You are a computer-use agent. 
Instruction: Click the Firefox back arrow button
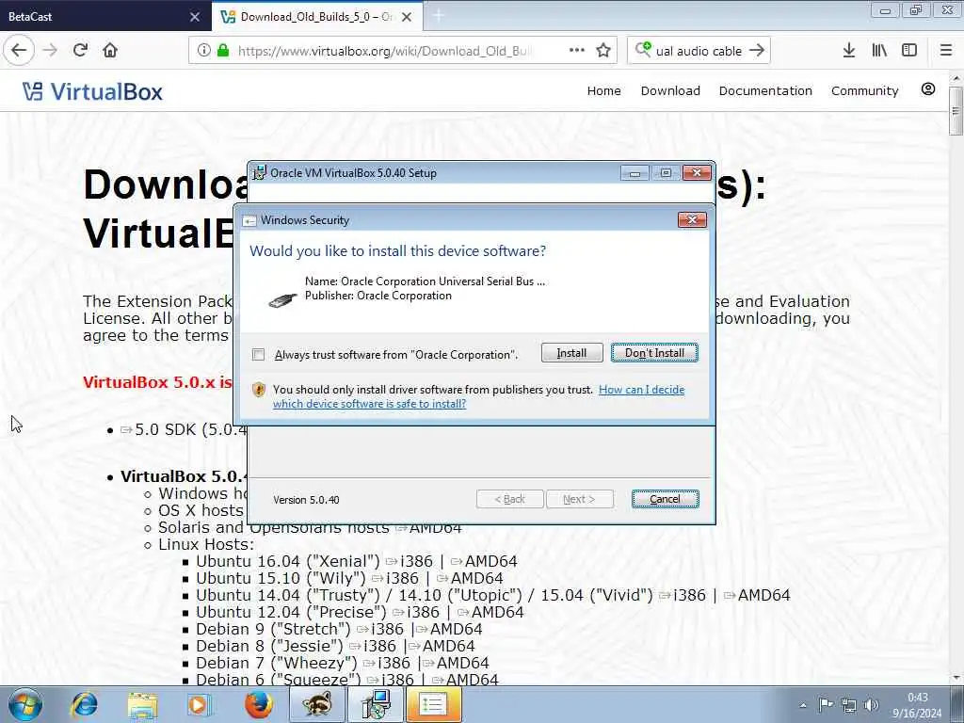(x=19, y=51)
